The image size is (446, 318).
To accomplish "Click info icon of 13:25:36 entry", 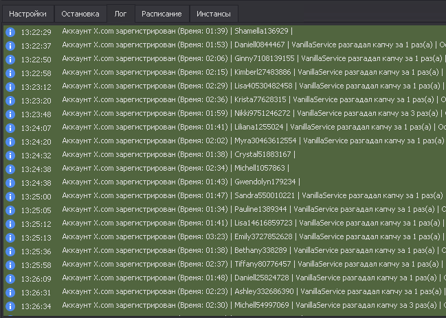I will point(10,251).
